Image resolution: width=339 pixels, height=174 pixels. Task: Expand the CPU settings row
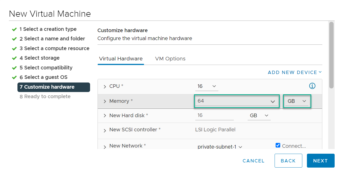[x=105, y=87]
